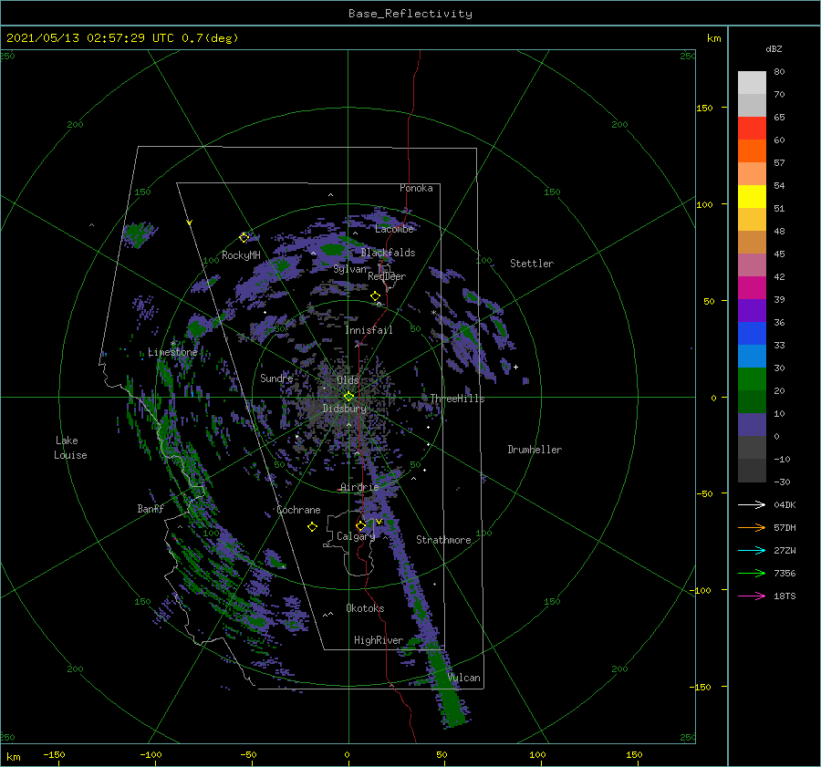
Task: Click the orange 57DM arrow legend icon
Action: (752, 528)
